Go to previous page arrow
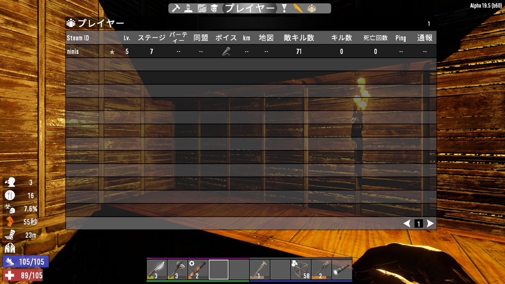This screenshot has width=505, height=284. (407, 223)
